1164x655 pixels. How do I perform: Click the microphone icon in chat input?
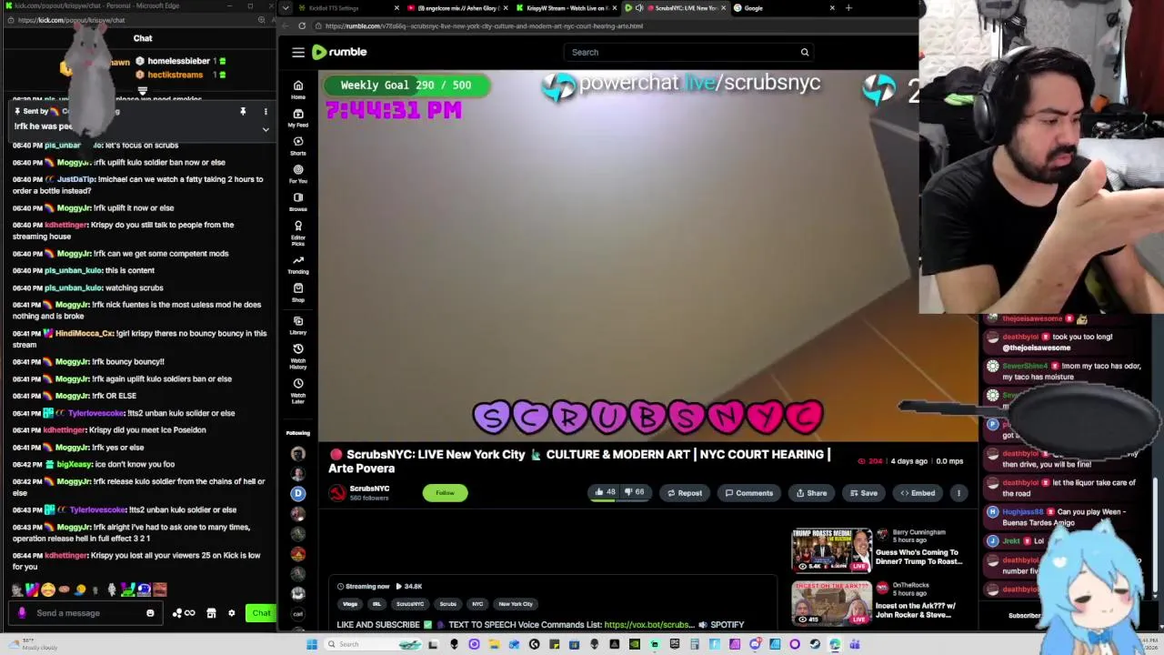(22, 613)
